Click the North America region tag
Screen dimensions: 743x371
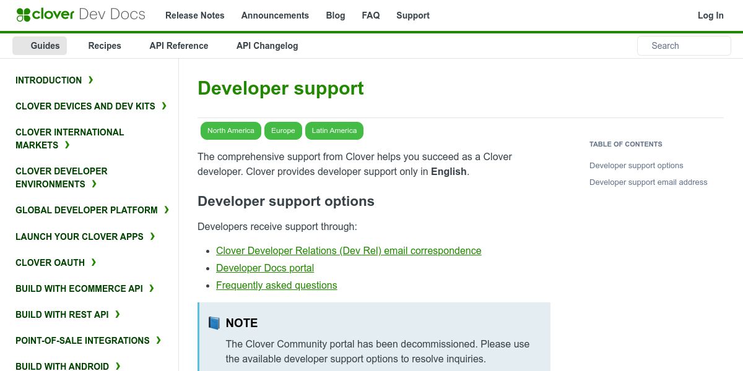coord(231,130)
